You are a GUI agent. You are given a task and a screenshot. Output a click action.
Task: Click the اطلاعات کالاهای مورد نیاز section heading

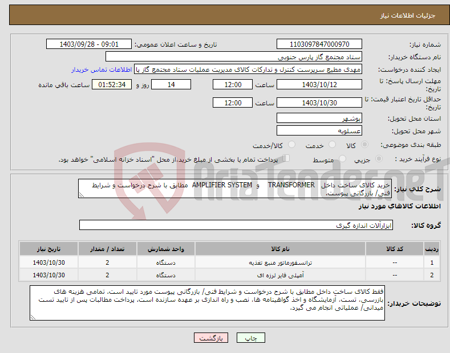[399, 206]
